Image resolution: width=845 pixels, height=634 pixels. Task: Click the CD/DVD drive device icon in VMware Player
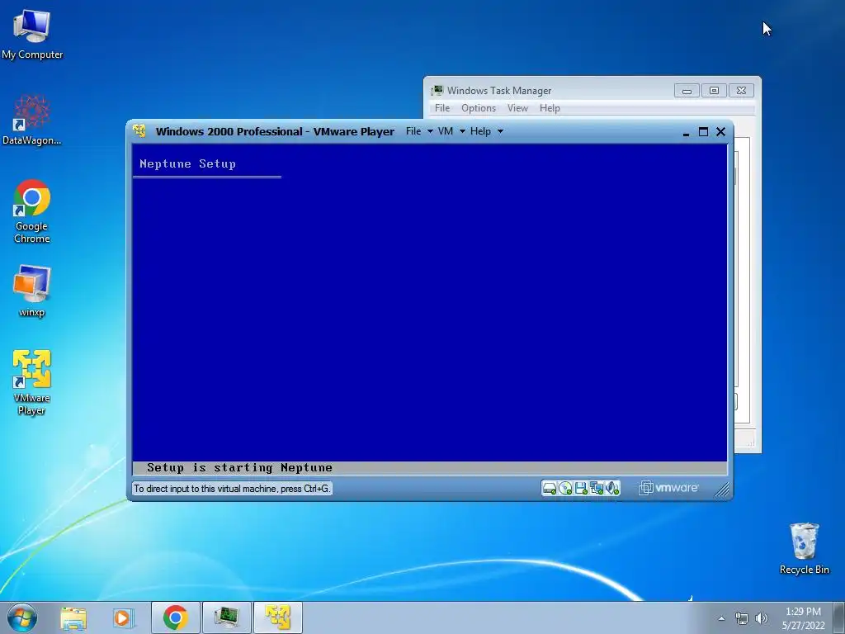coord(564,489)
